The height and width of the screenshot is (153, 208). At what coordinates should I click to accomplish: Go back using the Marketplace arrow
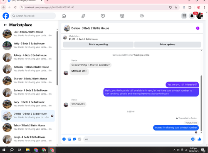[5, 25]
